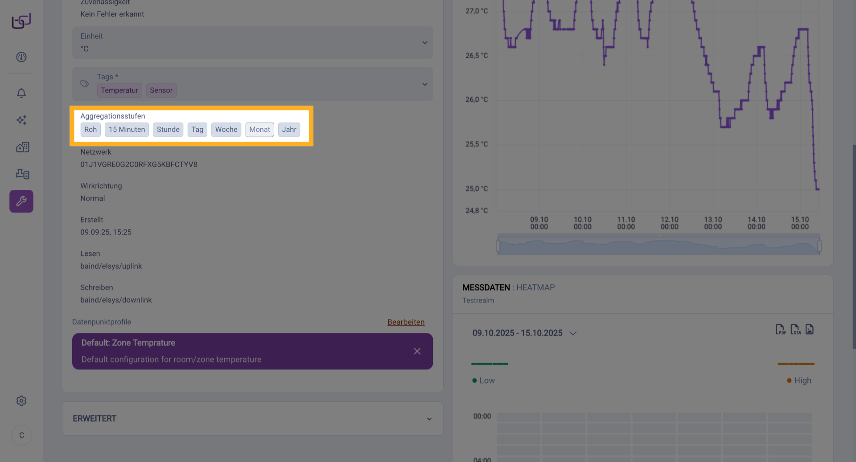
Task: Export heatmap as PDF
Action: 780,329
